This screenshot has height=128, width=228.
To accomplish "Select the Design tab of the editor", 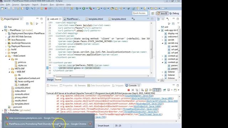I will coord(50,80).
